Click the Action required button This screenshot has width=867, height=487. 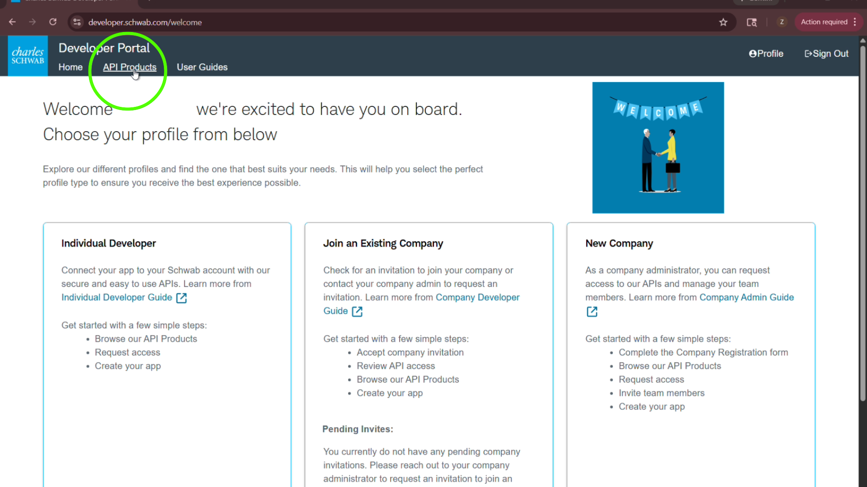coord(824,22)
